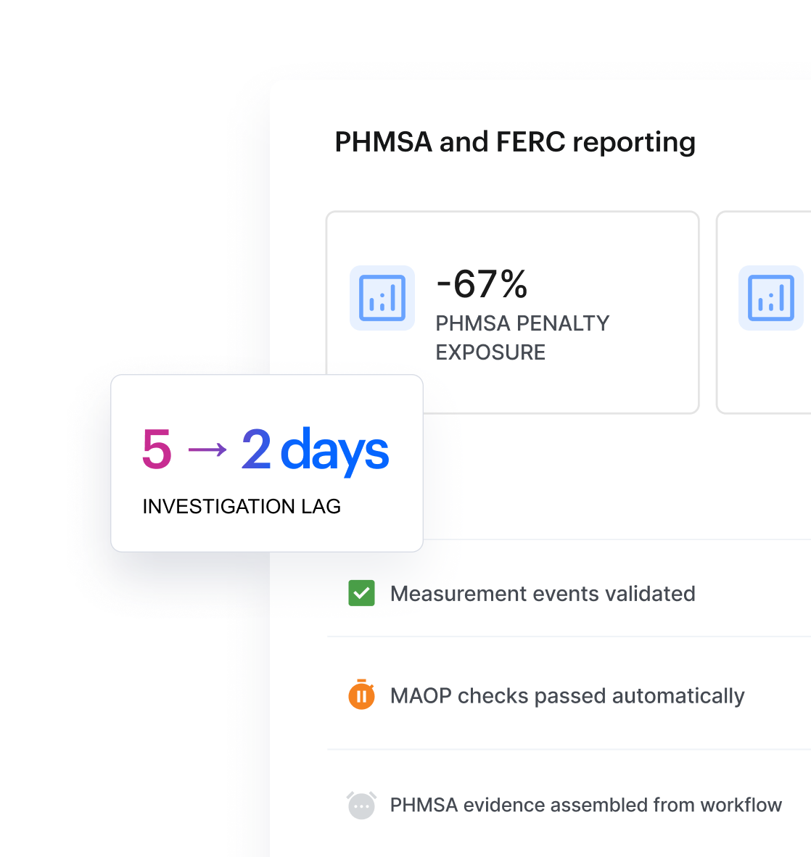This screenshot has height=857, width=811.
Task: Click the orange stopwatch icon for MAOP checks
Action: (x=361, y=695)
